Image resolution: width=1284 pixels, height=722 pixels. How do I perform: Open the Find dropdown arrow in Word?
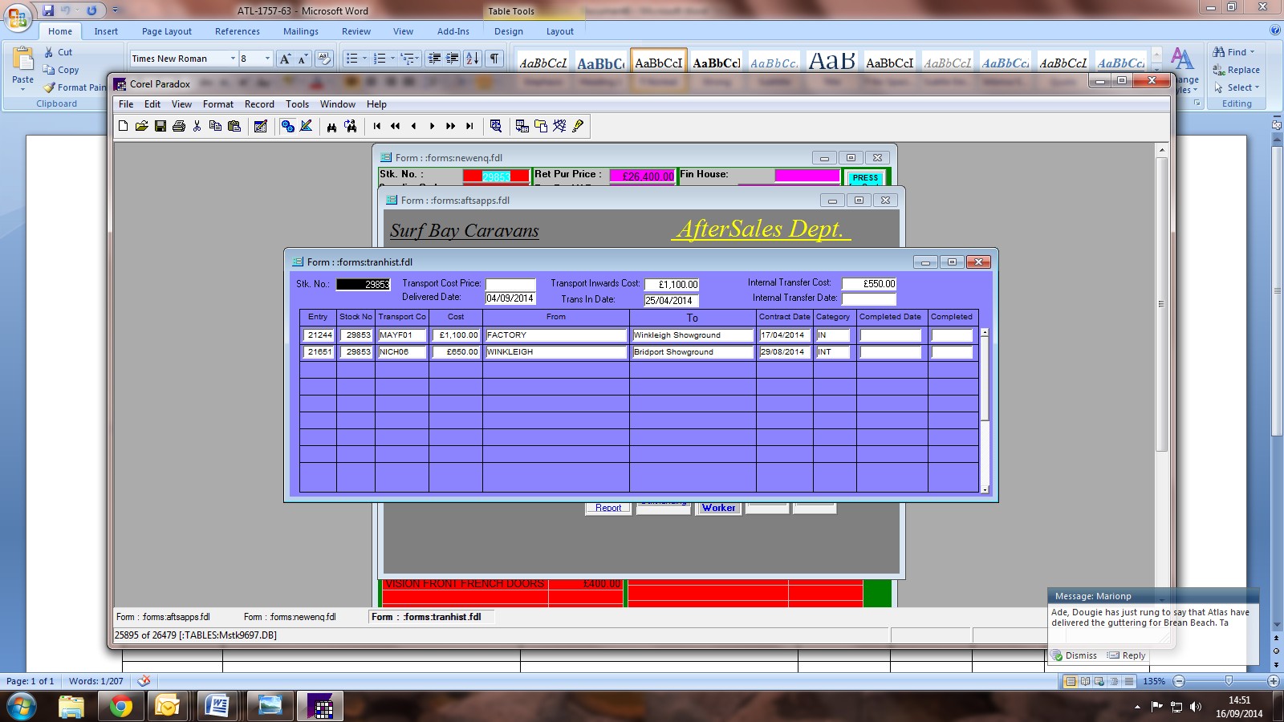1252,52
